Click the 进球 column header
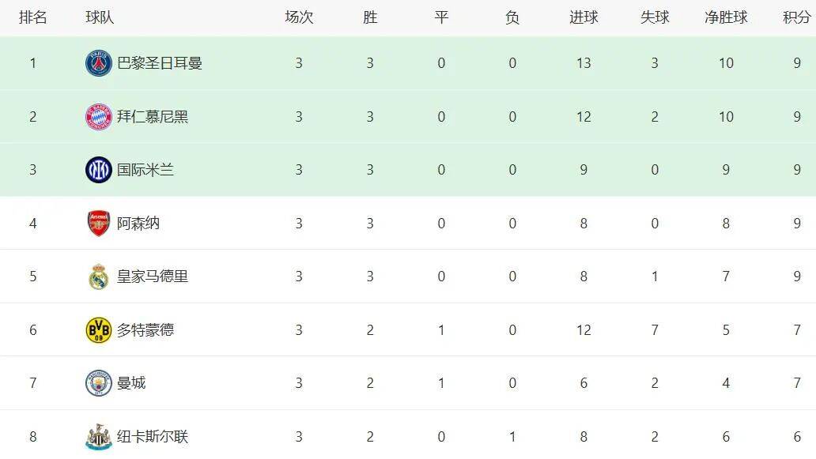The image size is (816, 459). click(x=584, y=17)
